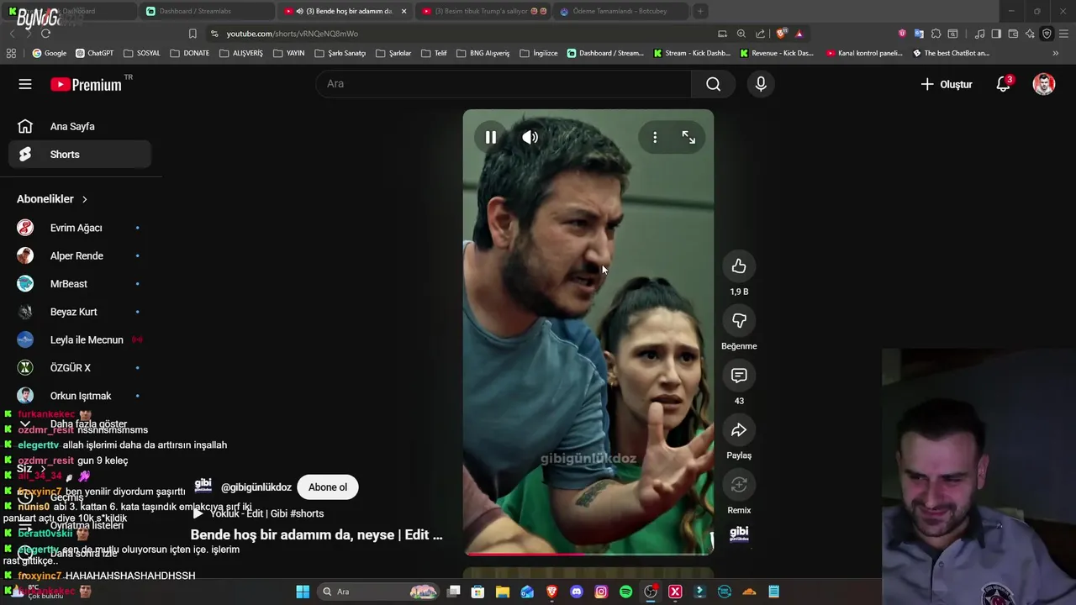The width and height of the screenshot is (1076, 605).
Task: Open the Google bookmark
Action: pos(49,53)
